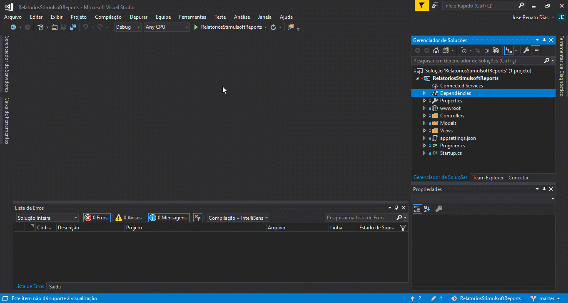Click the Save All toolbar icon
The height and width of the screenshot is (303, 568).
point(73,27)
